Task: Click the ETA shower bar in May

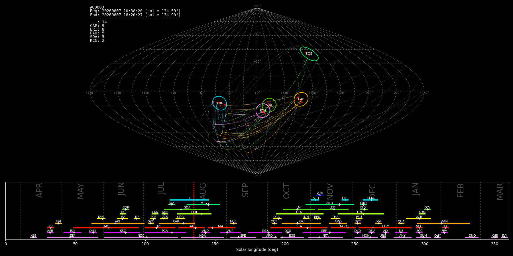Action: pos(73,237)
